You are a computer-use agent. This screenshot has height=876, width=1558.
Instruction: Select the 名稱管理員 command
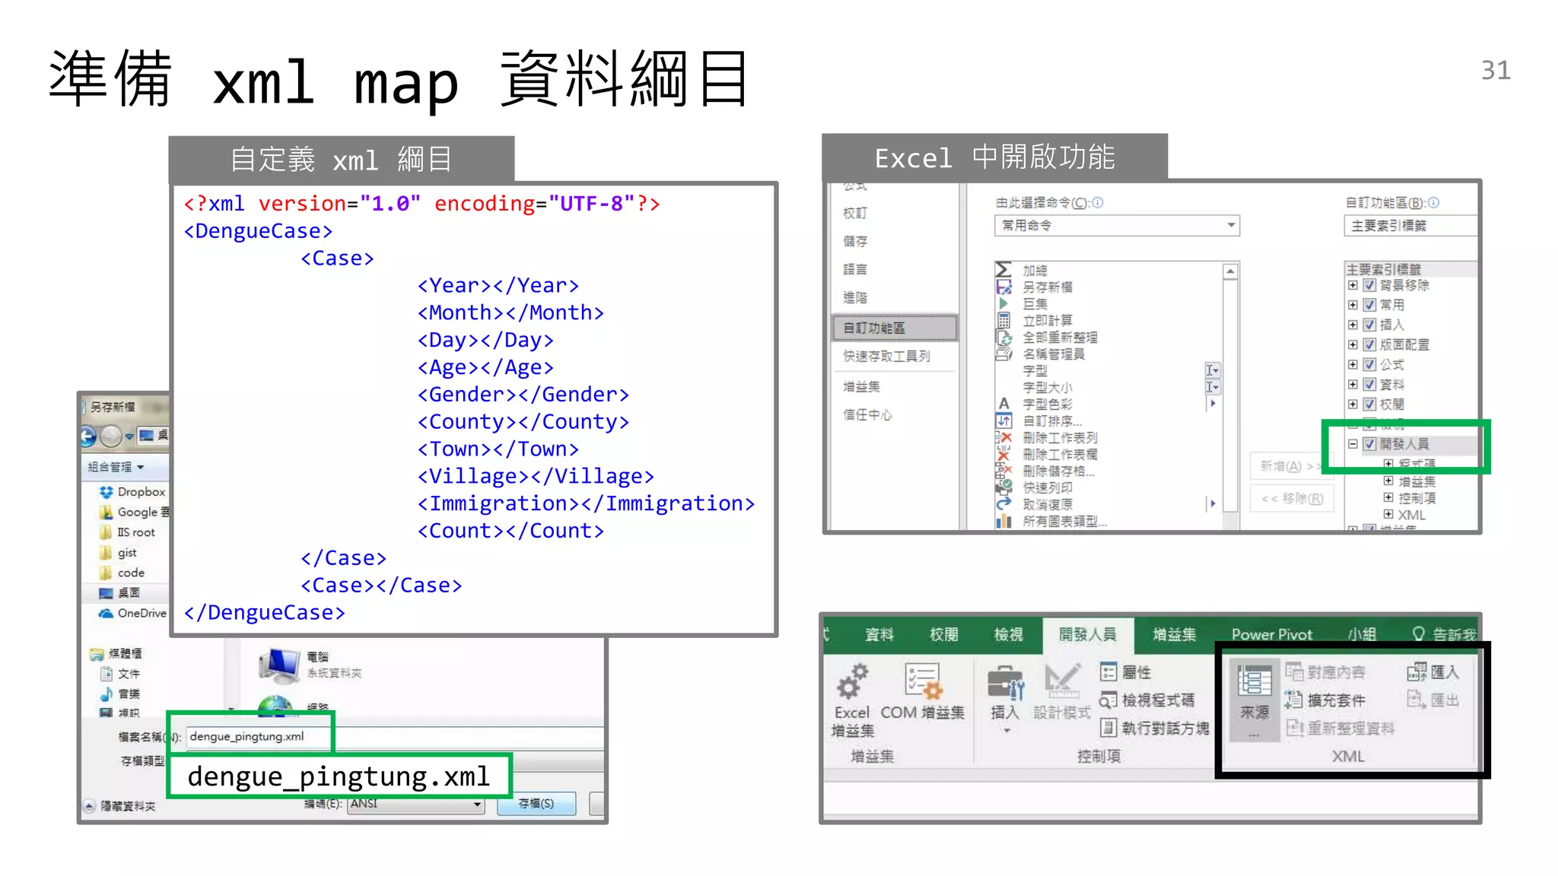[1041, 354]
